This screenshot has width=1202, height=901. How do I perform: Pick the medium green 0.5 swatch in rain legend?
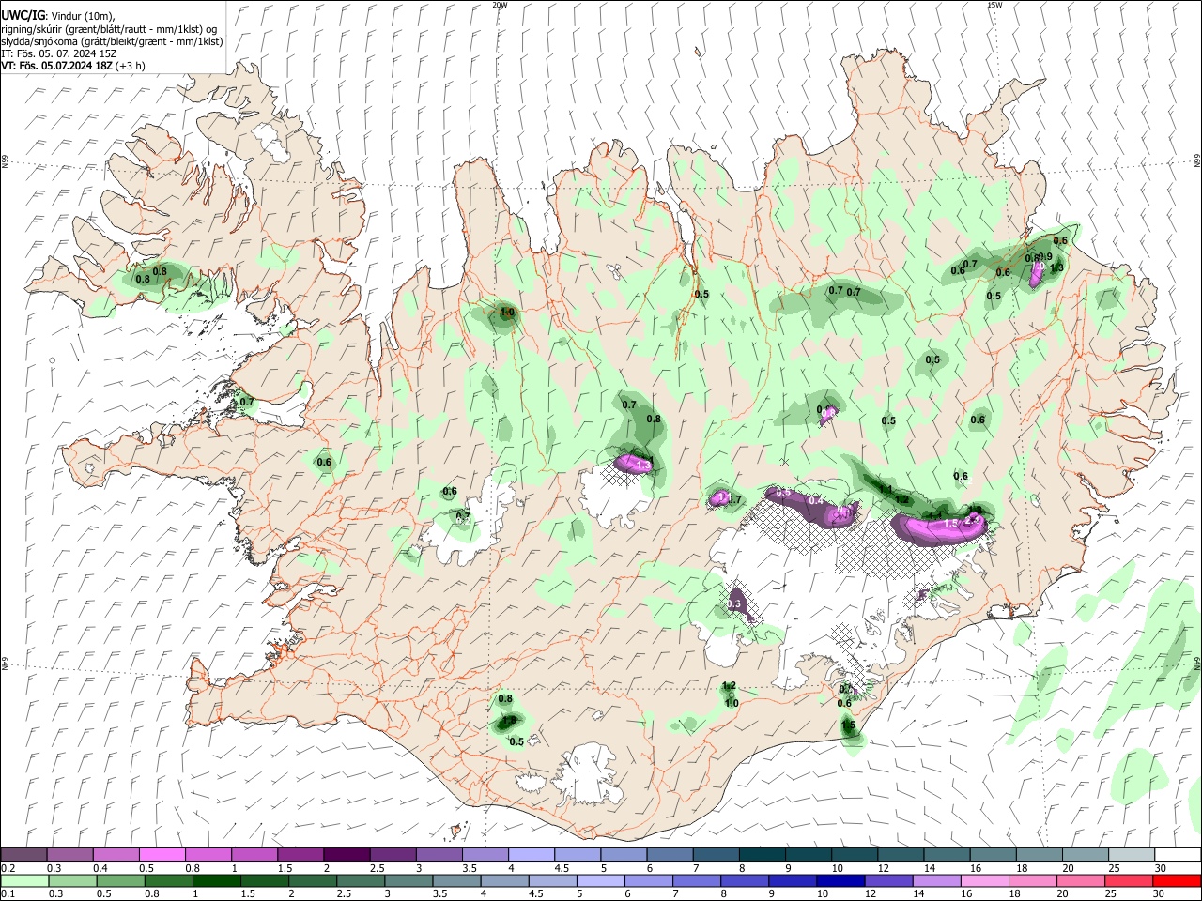click(120, 881)
